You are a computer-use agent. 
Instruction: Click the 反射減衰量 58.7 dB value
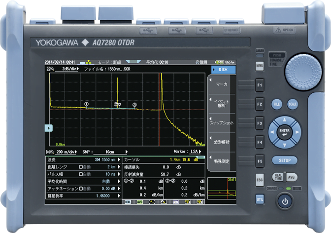[165, 174]
